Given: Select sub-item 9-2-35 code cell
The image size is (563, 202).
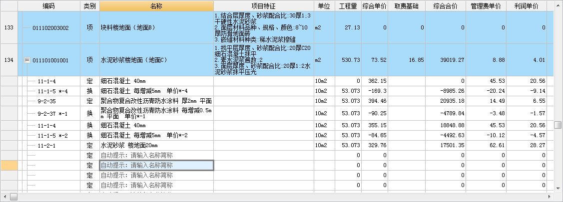Looking at the screenshot, I should pos(48,101).
